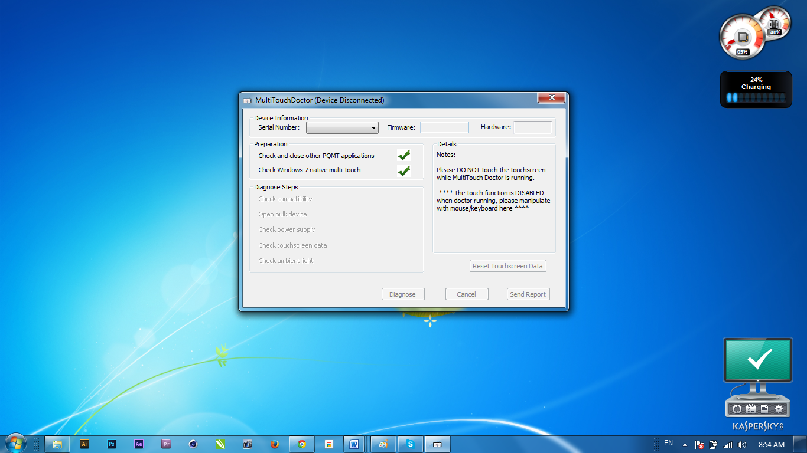The width and height of the screenshot is (807, 453).
Task: Click the Cancel button
Action: click(467, 294)
